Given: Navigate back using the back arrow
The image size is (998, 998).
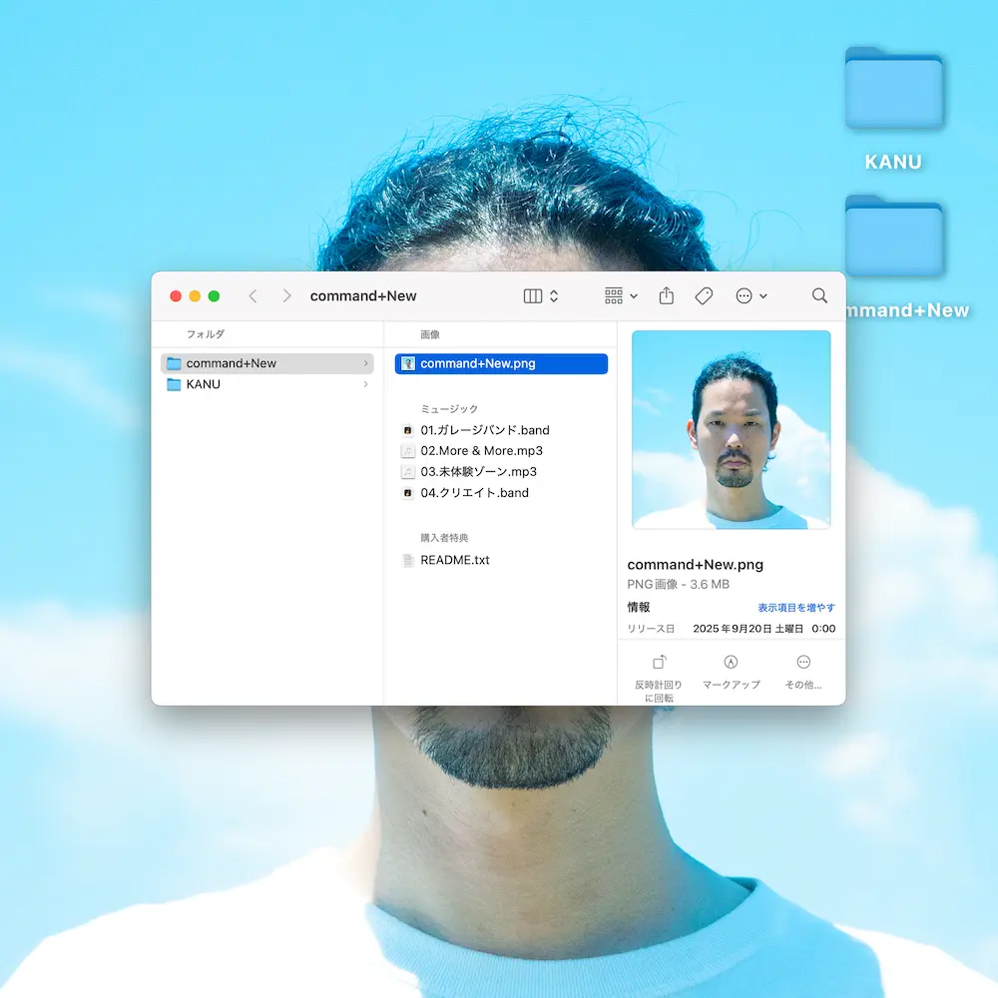Looking at the screenshot, I should tap(251, 295).
